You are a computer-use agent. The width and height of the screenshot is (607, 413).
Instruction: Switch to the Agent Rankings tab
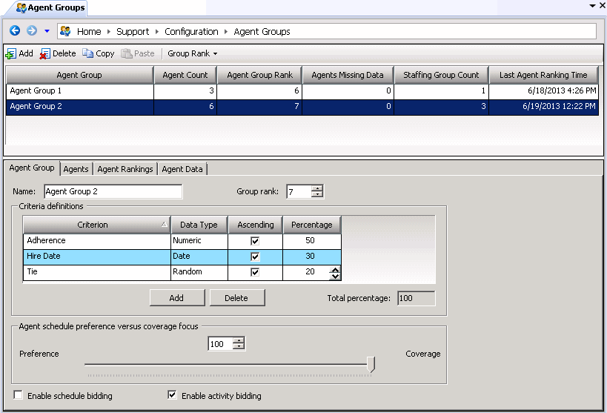point(125,169)
